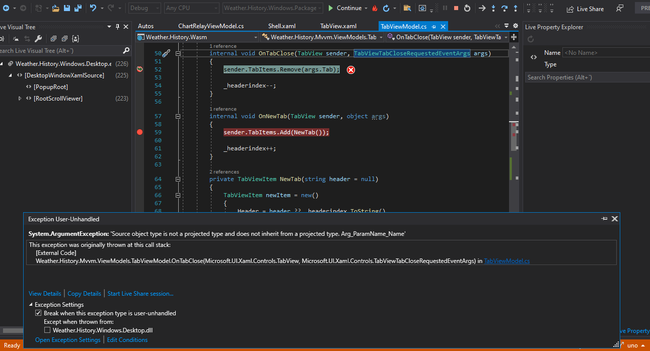Click the View Details link
Screen dimensions: 650x351
(44, 293)
